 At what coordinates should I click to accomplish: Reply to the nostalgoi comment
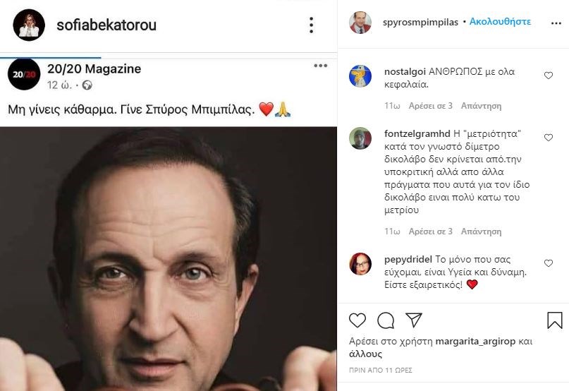481,106
